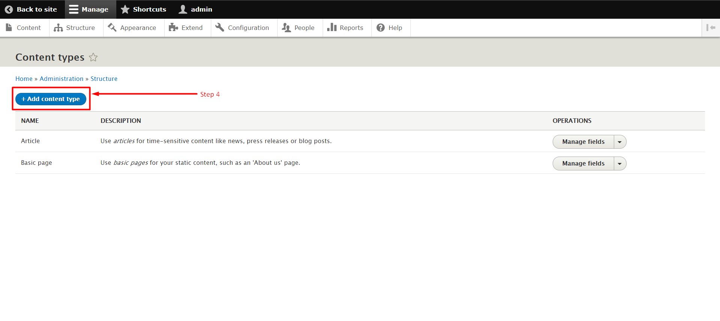
Task: Click the Appearance paintbrush icon
Action: pyautogui.click(x=112, y=27)
